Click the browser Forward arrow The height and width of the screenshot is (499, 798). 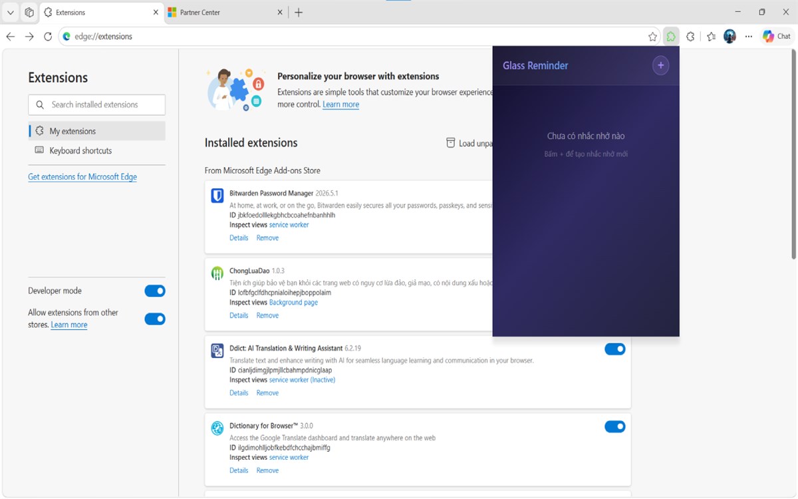point(29,37)
